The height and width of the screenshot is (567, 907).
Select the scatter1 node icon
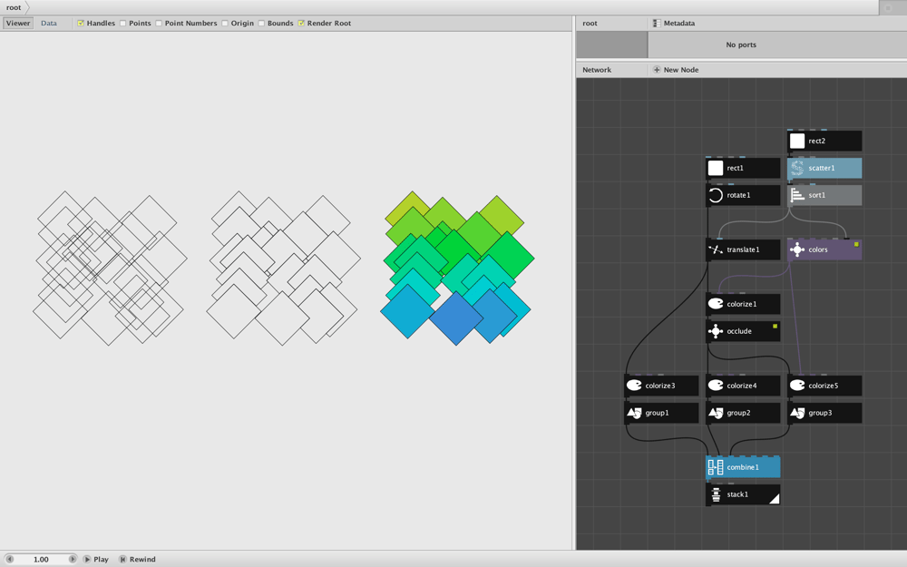pyautogui.click(x=797, y=168)
